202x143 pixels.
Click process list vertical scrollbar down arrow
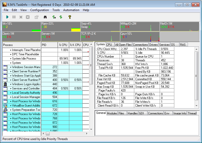click(91, 129)
